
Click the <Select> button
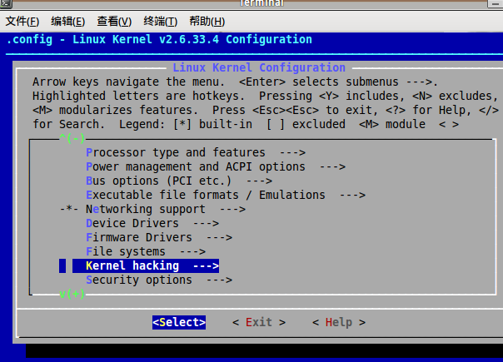tap(179, 322)
